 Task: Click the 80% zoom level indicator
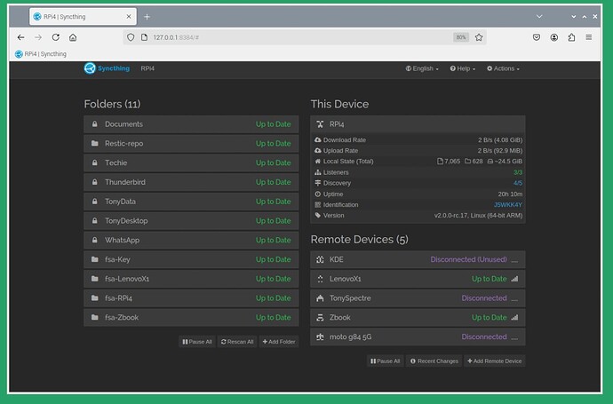point(461,37)
